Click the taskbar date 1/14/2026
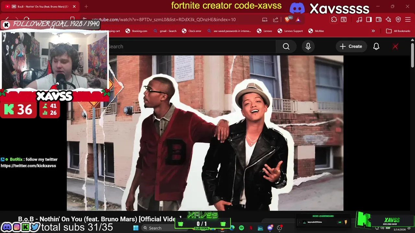 click(399, 230)
